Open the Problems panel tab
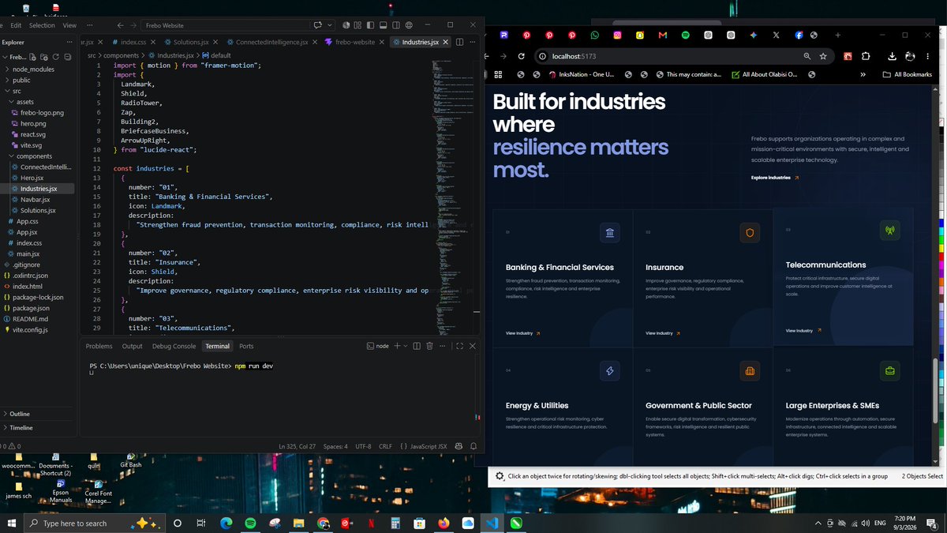This screenshot has width=947, height=533. pos(99,346)
